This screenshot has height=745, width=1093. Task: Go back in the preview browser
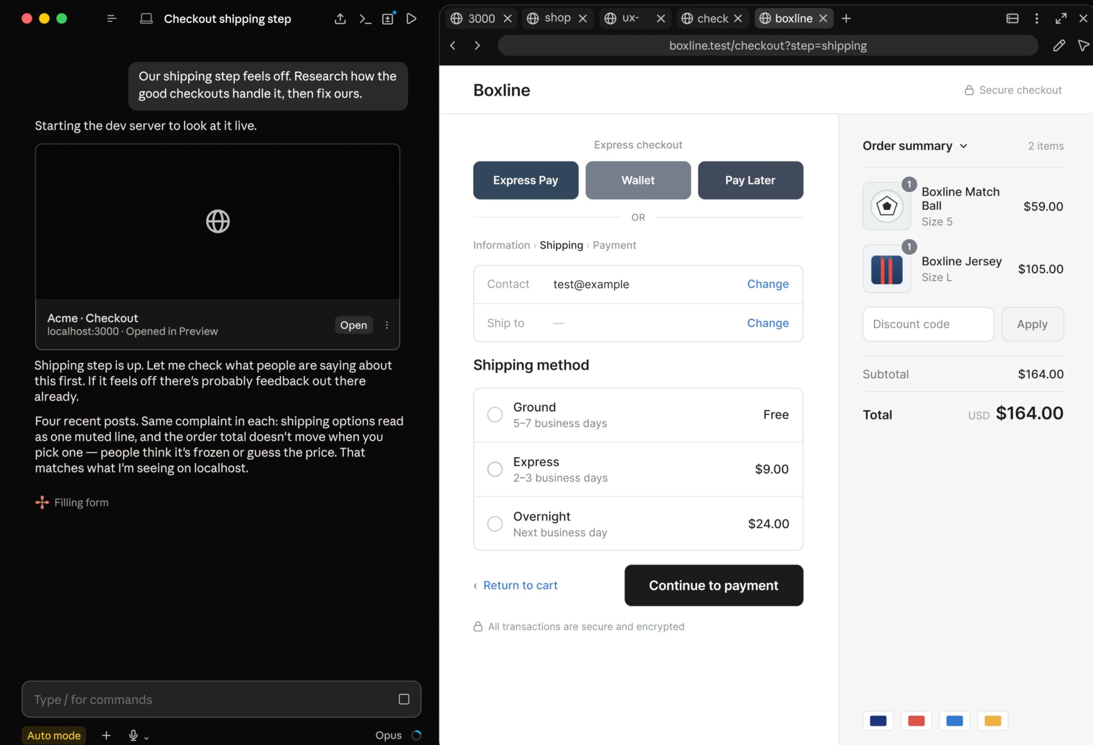453,45
